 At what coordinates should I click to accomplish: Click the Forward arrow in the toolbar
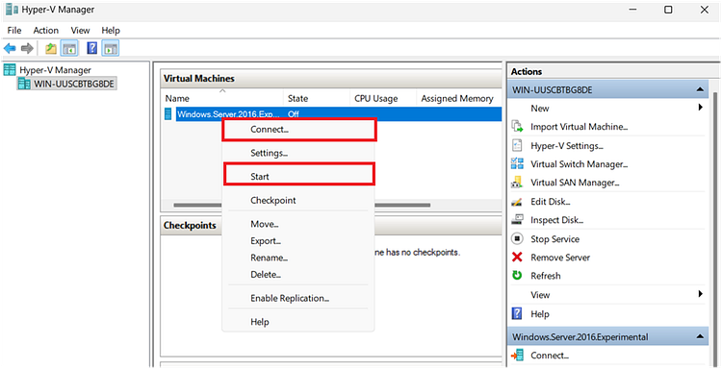[x=27, y=48]
